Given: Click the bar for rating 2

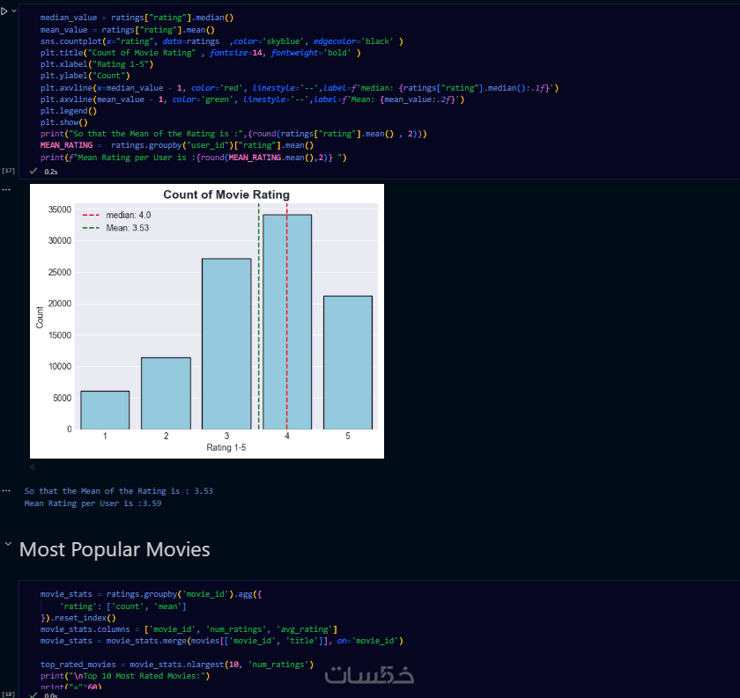Looking at the screenshot, I should (166, 393).
